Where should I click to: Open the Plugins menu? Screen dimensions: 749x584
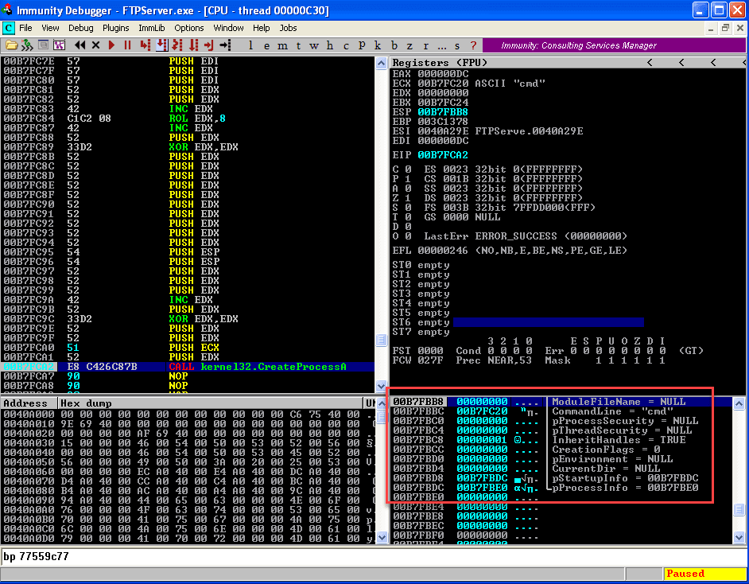(115, 28)
